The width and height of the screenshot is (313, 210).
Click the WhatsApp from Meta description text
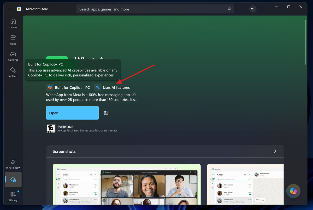92,97
